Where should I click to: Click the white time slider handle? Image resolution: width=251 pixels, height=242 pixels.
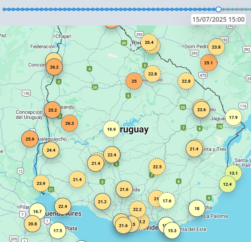coord(219,9)
